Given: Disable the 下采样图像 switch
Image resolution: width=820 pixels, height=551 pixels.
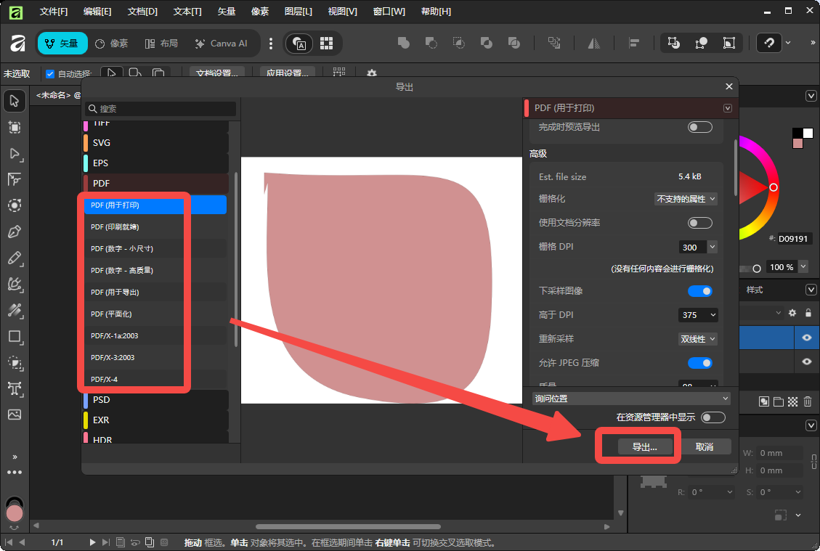Looking at the screenshot, I should tap(699, 291).
